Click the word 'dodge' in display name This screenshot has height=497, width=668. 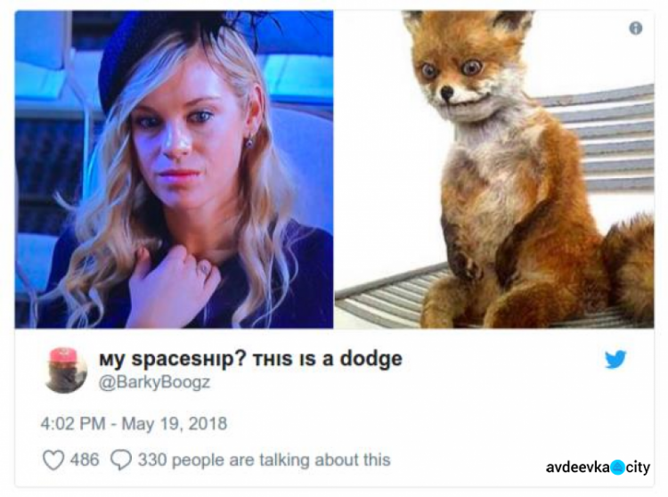pyautogui.click(x=371, y=359)
